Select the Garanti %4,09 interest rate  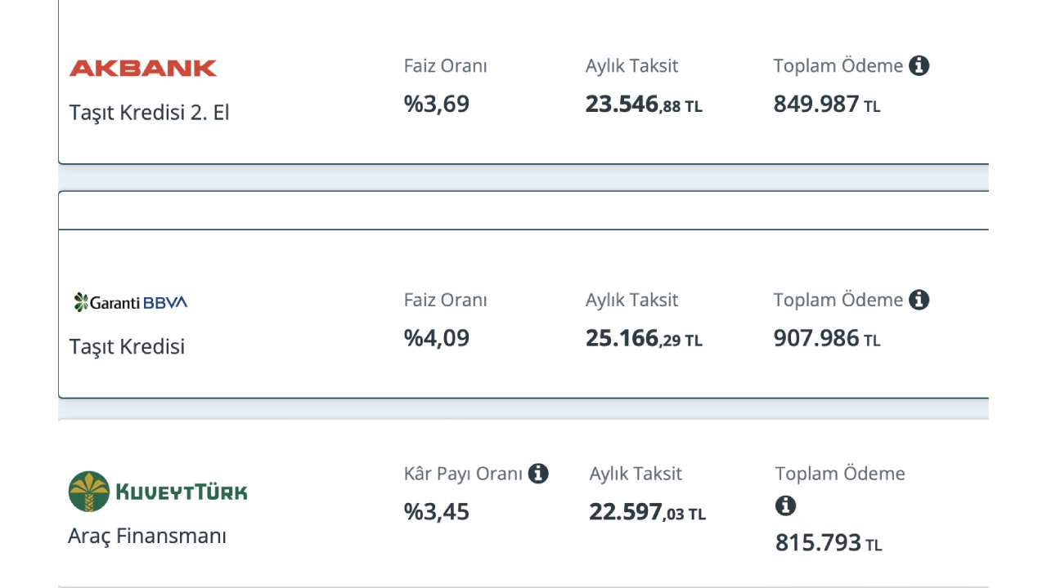click(x=437, y=338)
